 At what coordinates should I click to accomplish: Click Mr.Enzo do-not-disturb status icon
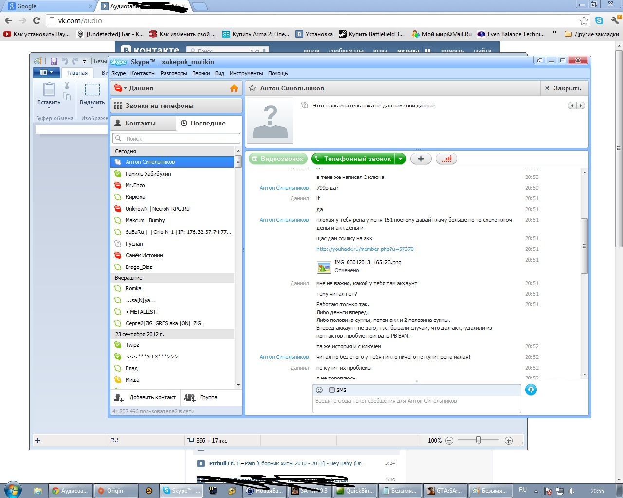click(x=117, y=185)
